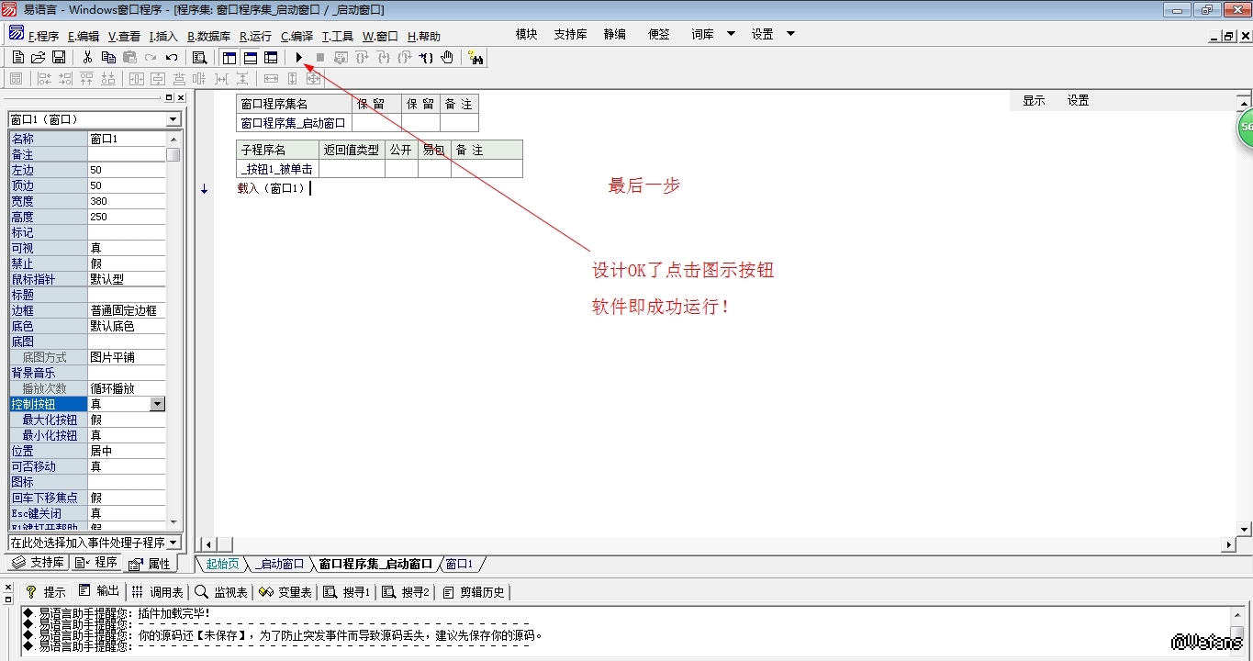Click the New file icon
The width and height of the screenshot is (1253, 661).
click(x=18, y=57)
